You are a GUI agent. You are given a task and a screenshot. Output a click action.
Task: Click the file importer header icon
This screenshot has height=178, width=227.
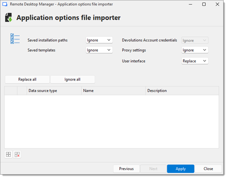click(x=9, y=17)
